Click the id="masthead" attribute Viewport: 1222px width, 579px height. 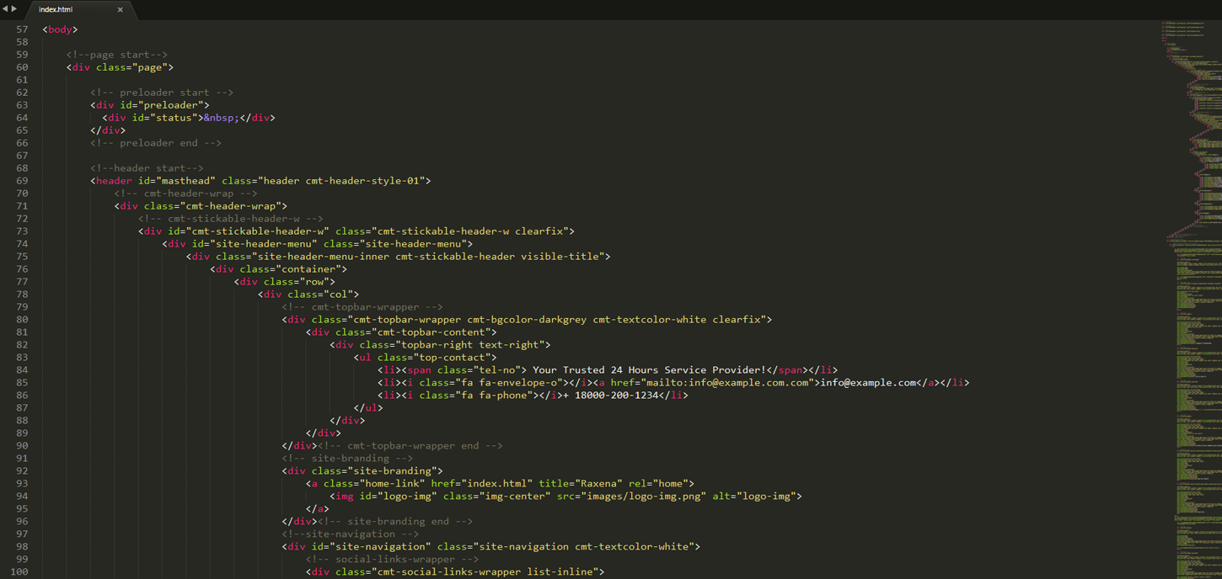tap(177, 181)
